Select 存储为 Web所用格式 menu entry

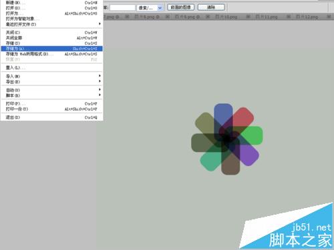pos(51,54)
